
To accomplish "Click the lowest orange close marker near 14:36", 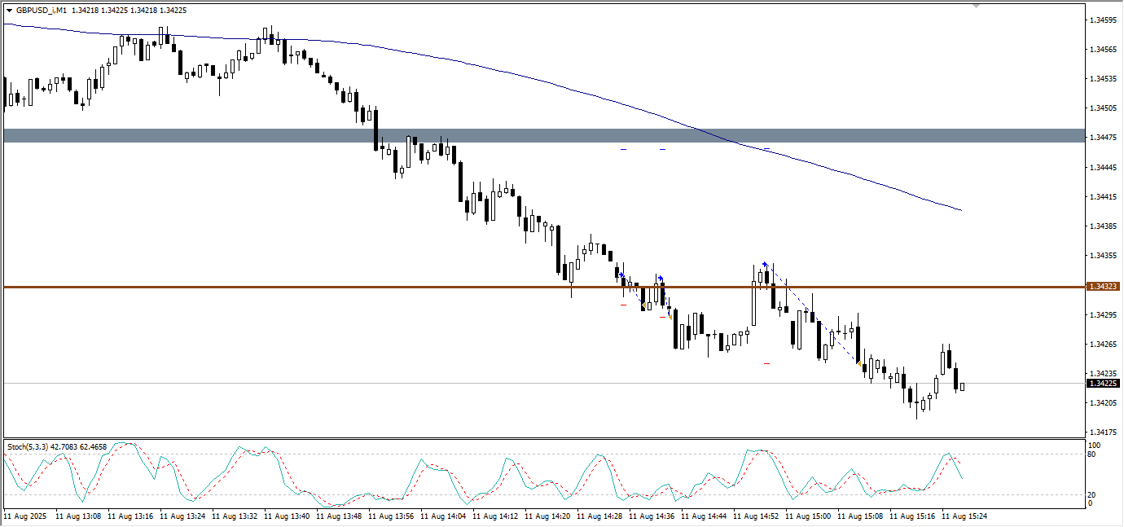I will [x=670, y=317].
